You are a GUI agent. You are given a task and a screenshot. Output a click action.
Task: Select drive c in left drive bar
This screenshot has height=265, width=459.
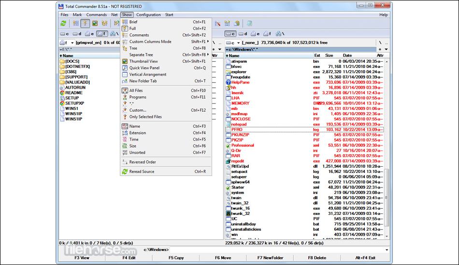point(65,34)
